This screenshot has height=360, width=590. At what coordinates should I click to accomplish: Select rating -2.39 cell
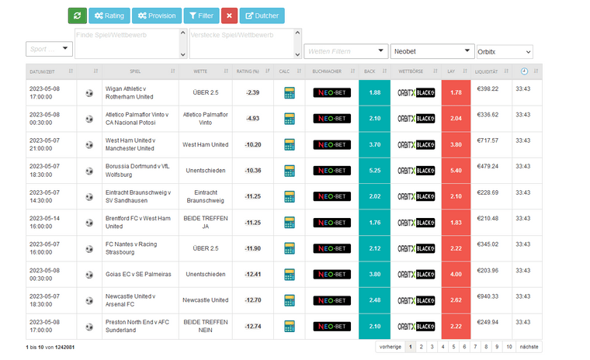coord(253,92)
